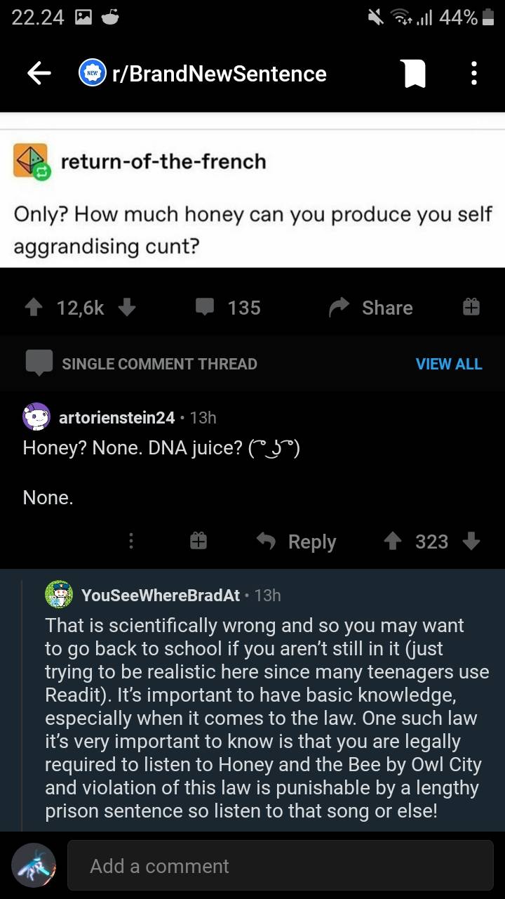Open the r/BrandNewSentence subreddit icon

(x=91, y=74)
